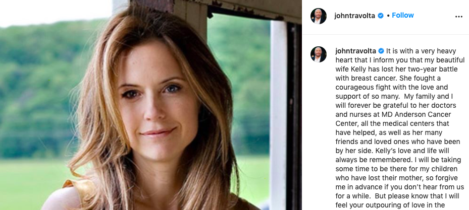Click the phrase "with breast cancer" in caption
Viewport: 469px width, 210px height.
[366, 78]
